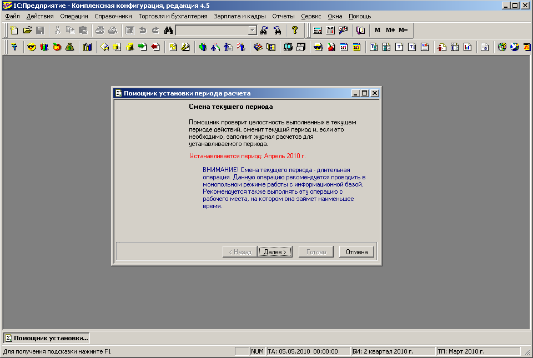The width and height of the screenshot is (533, 358).
Task: Open the calendar icon next to the calculator
Action: [x=330, y=30]
